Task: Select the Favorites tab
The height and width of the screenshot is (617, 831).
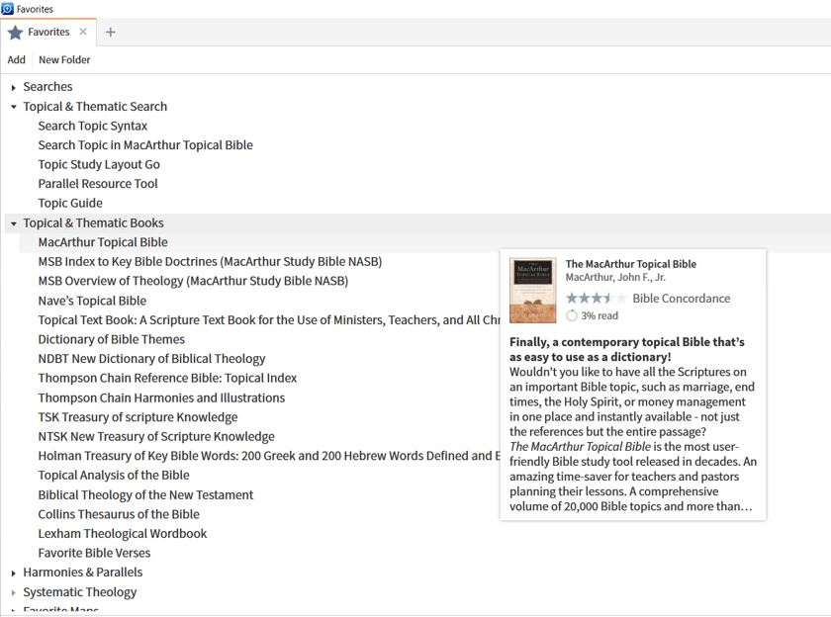Action: (x=48, y=33)
